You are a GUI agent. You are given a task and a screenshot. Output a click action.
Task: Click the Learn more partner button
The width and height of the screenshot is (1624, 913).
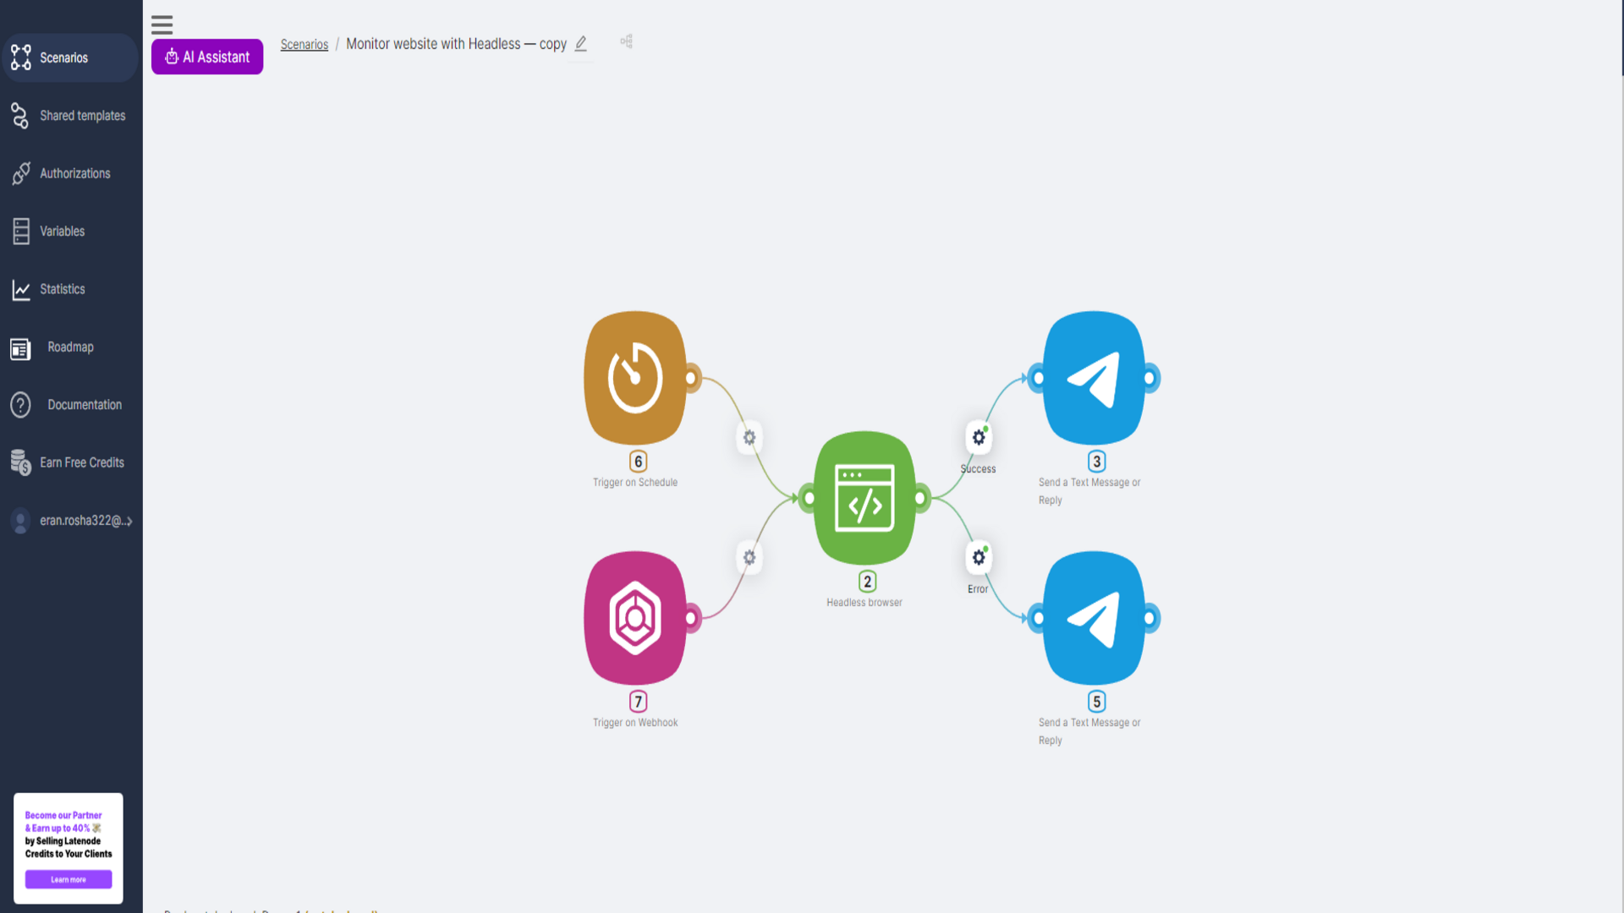point(69,879)
